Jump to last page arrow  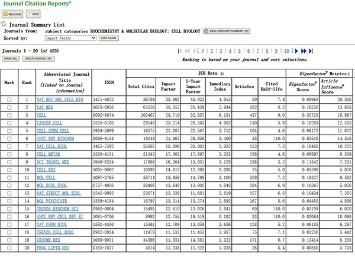pyautogui.click(x=311, y=51)
